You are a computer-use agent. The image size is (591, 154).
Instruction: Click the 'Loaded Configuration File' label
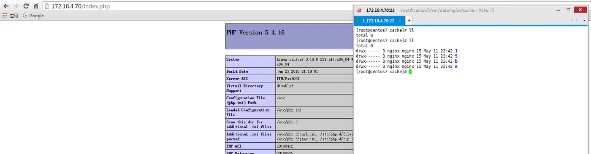point(248,112)
